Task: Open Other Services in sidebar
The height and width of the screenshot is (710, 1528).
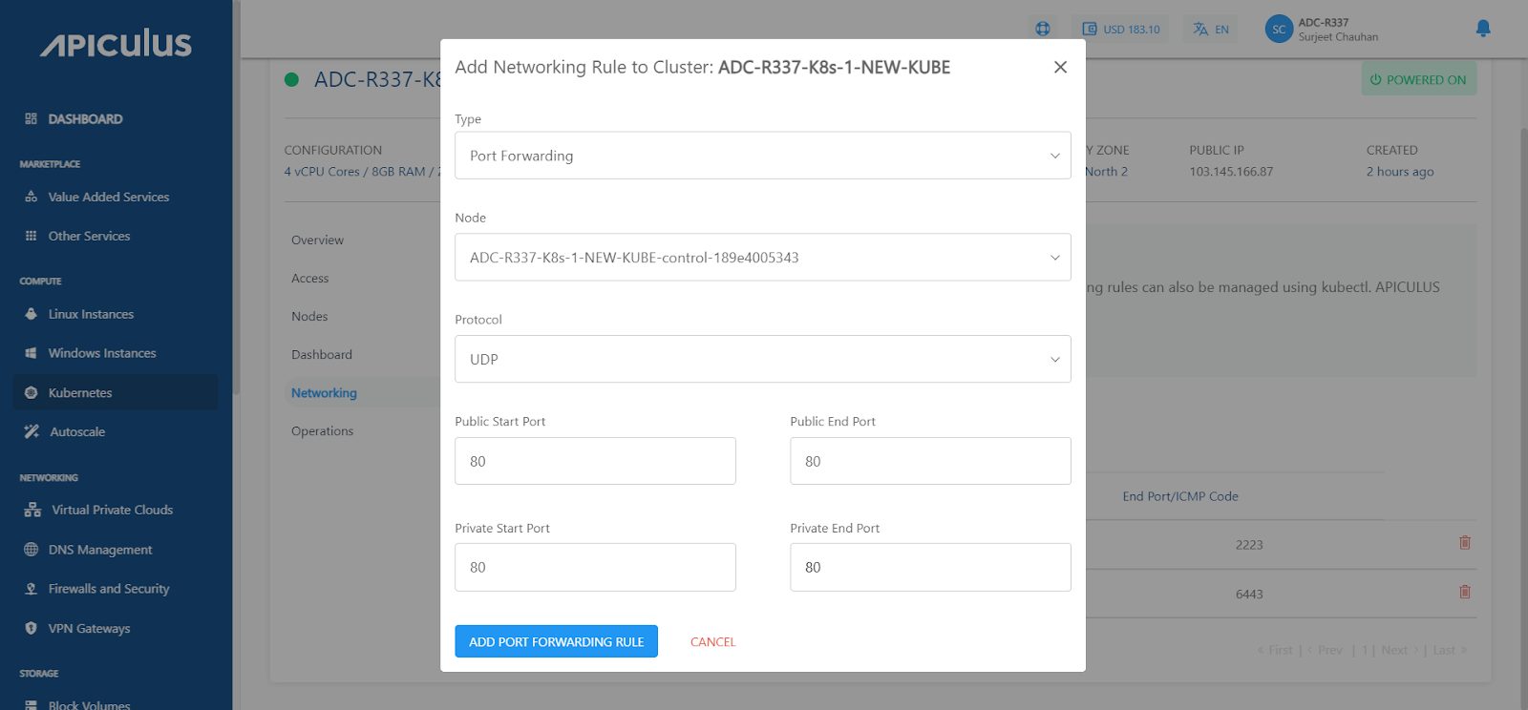Action: pyautogui.click(x=89, y=236)
